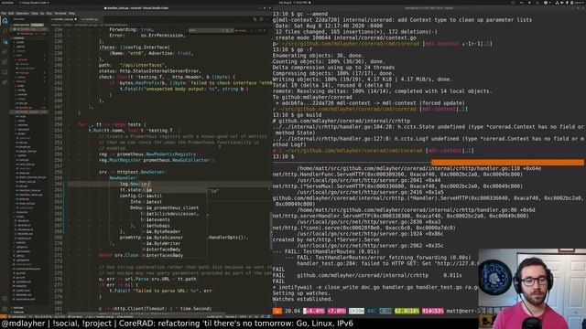586x329 pixels.
Task: Open the Terminal menu
Action: (60, 13)
